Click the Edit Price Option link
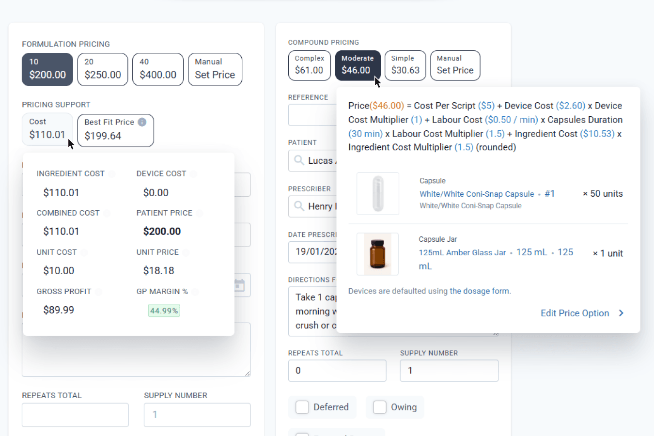Image resolution: width=654 pixels, height=436 pixels. tap(575, 313)
